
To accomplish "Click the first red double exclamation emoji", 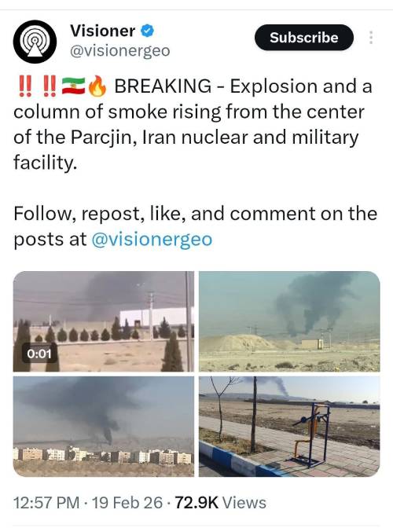I will coord(25,86).
